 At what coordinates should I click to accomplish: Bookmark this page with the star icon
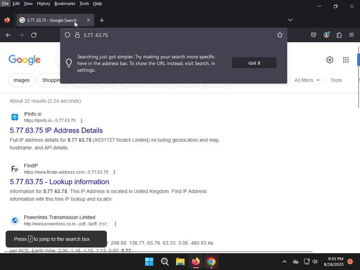point(279,35)
